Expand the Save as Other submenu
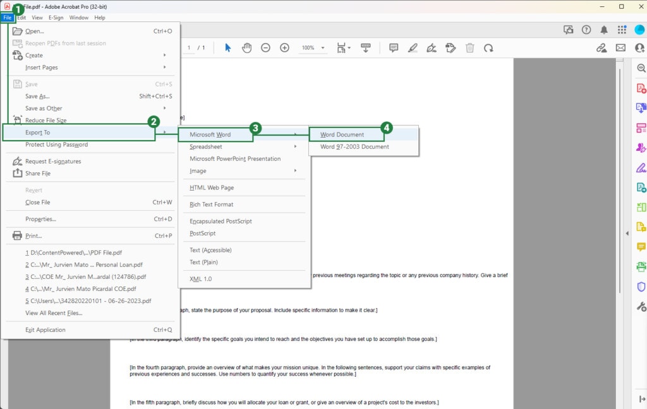Image resolution: width=647 pixels, height=409 pixels. (x=165, y=108)
